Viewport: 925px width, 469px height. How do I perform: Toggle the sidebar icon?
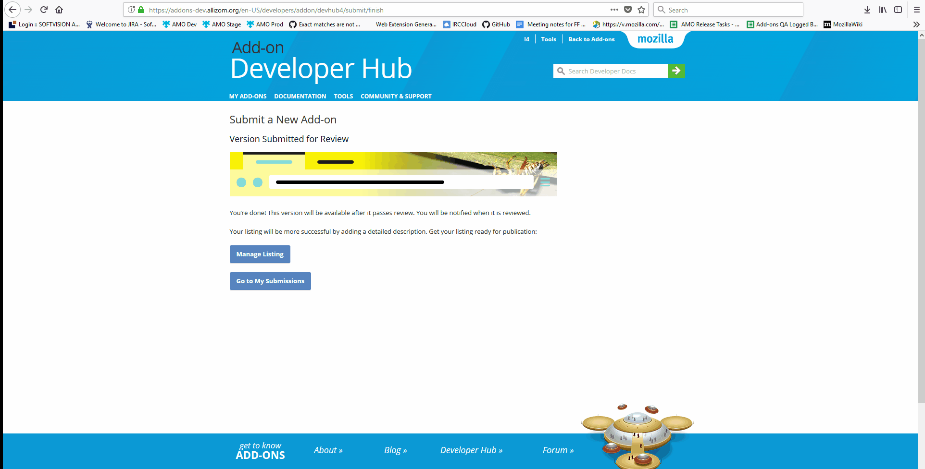[x=898, y=10]
